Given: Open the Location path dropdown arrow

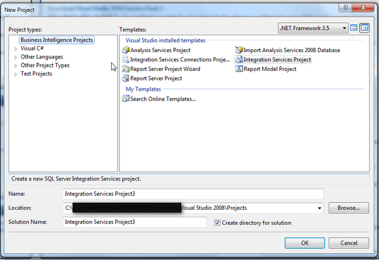Looking at the screenshot, I should tap(319, 208).
